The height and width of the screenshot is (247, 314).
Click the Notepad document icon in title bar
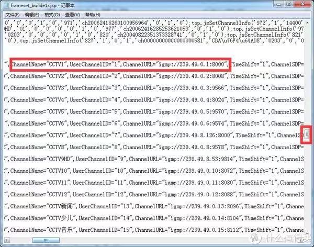pyautogui.click(x=6, y=5)
